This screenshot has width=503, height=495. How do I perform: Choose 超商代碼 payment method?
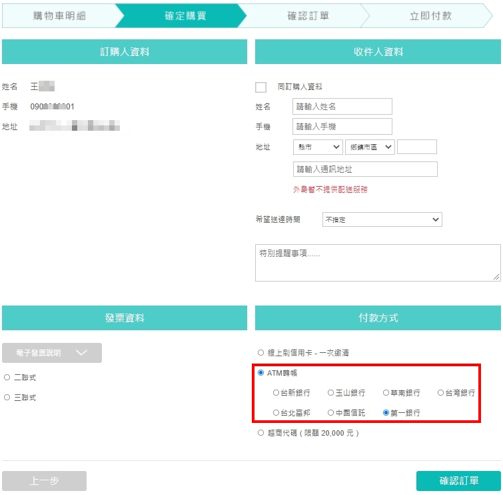coord(260,433)
